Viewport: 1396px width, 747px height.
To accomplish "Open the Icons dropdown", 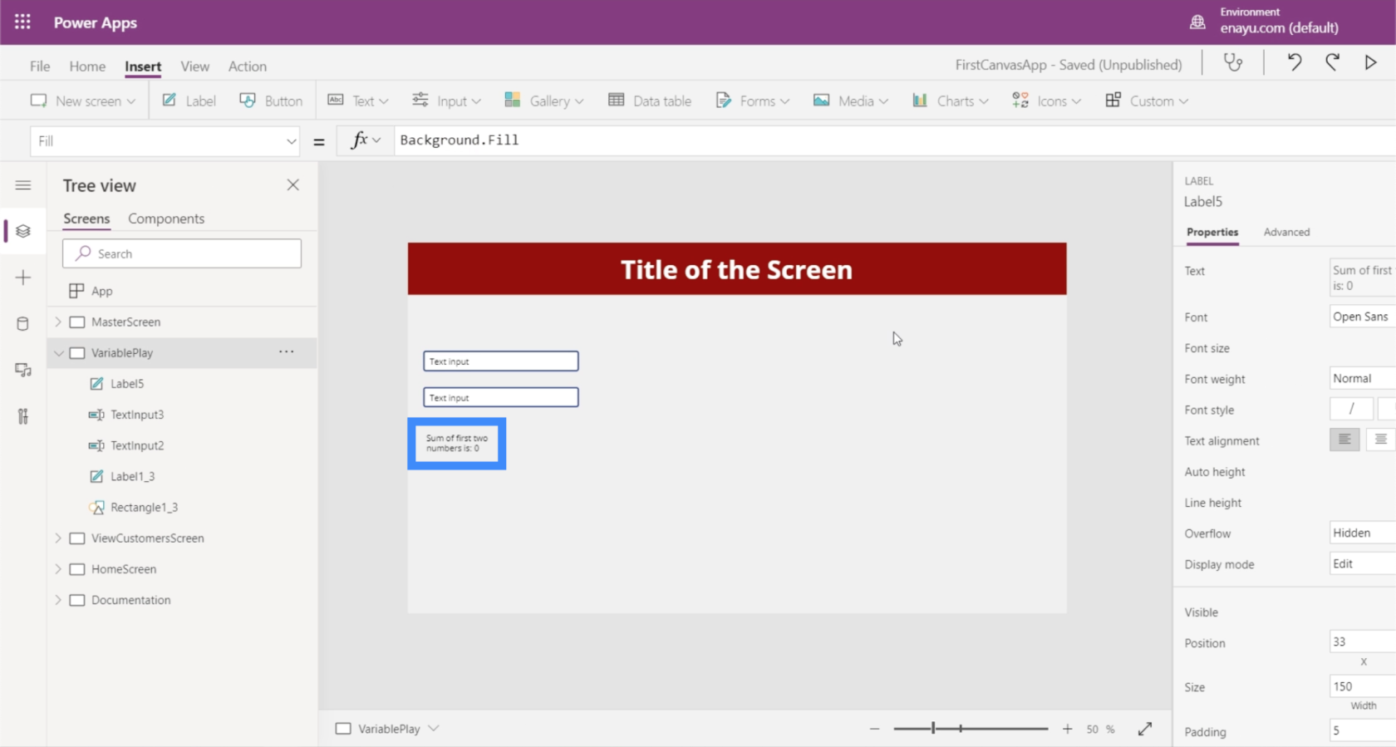I will (1046, 101).
